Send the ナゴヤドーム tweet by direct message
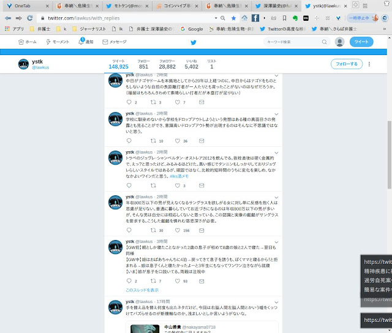This screenshot has width=392, height=333. 202,102
